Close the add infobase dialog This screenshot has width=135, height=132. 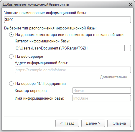coord(130,4)
